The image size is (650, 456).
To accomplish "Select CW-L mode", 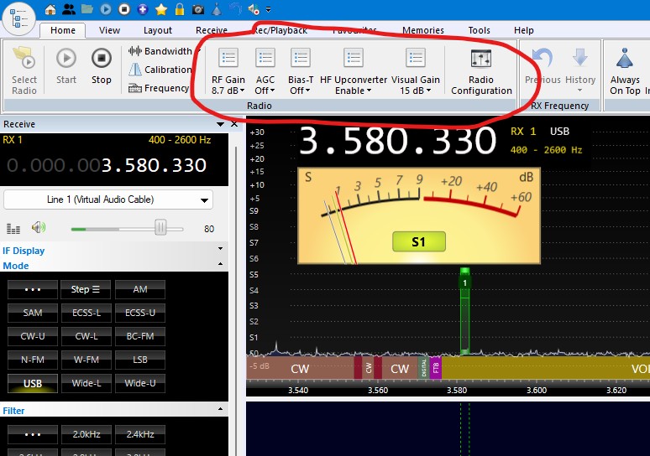I will [86, 336].
